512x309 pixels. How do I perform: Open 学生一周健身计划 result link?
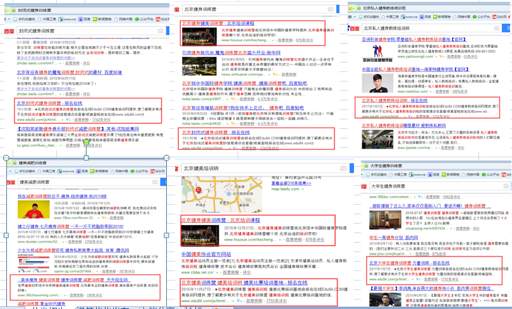click(x=393, y=238)
